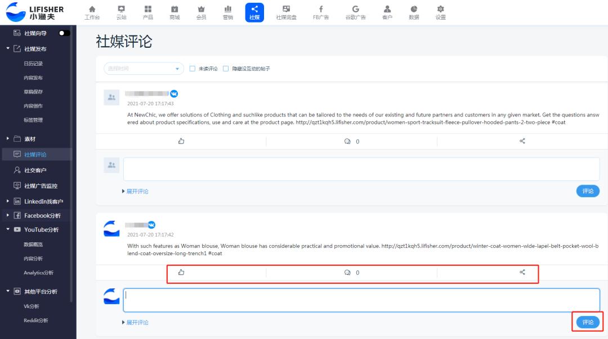This screenshot has width=608, height=339.
Task: Open the 选择时间 time dropdown
Action: pos(144,69)
